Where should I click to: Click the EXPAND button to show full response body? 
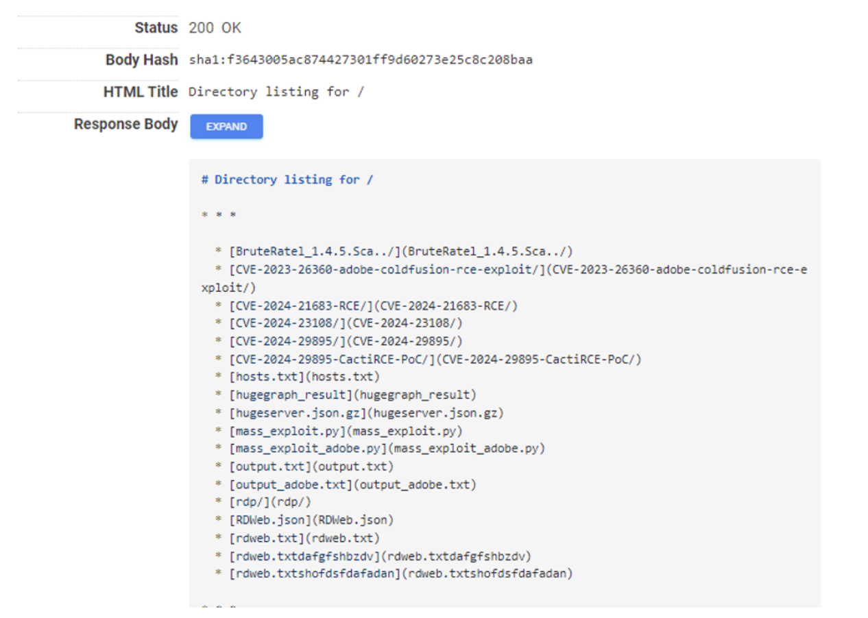point(226,126)
